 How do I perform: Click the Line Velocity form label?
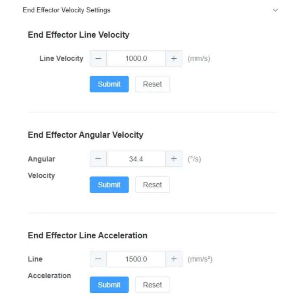pyautogui.click(x=61, y=58)
